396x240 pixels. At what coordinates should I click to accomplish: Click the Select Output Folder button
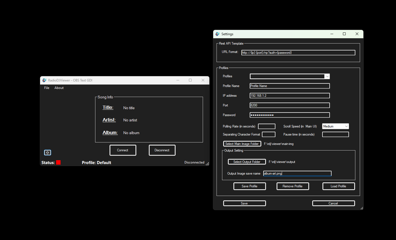click(x=247, y=162)
